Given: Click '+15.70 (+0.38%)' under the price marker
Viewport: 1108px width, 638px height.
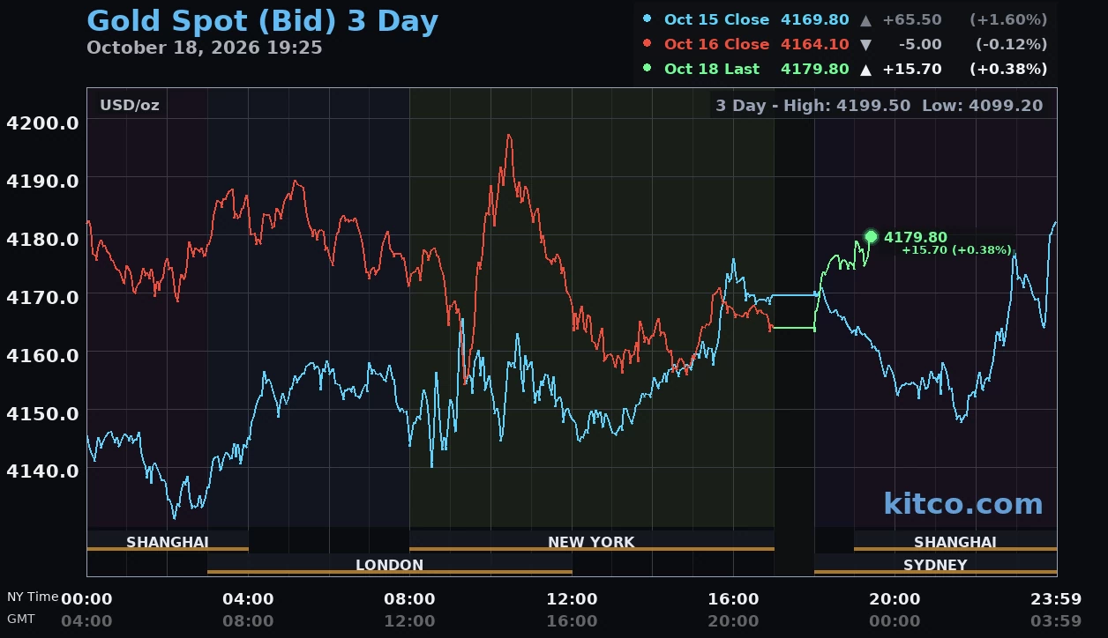Looking at the screenshot, I should pyautogui.click(x=955, y=250).
